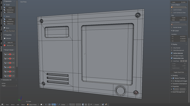Enable Lock Camera to View checkbox
Viewport: 190px width, 106px height.
coord(172,13)
